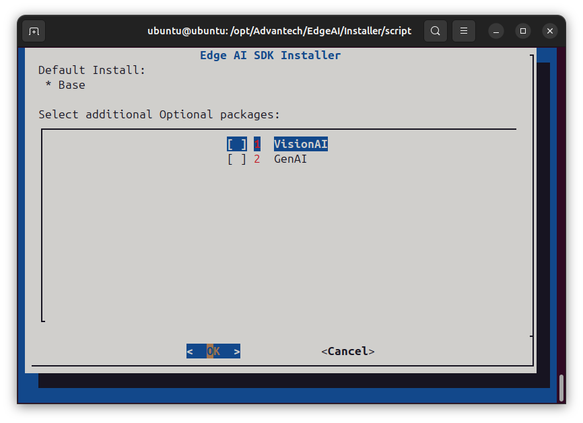Click the Cancel button
This screenshot has width=583, height=423.
tap(348, 351)
